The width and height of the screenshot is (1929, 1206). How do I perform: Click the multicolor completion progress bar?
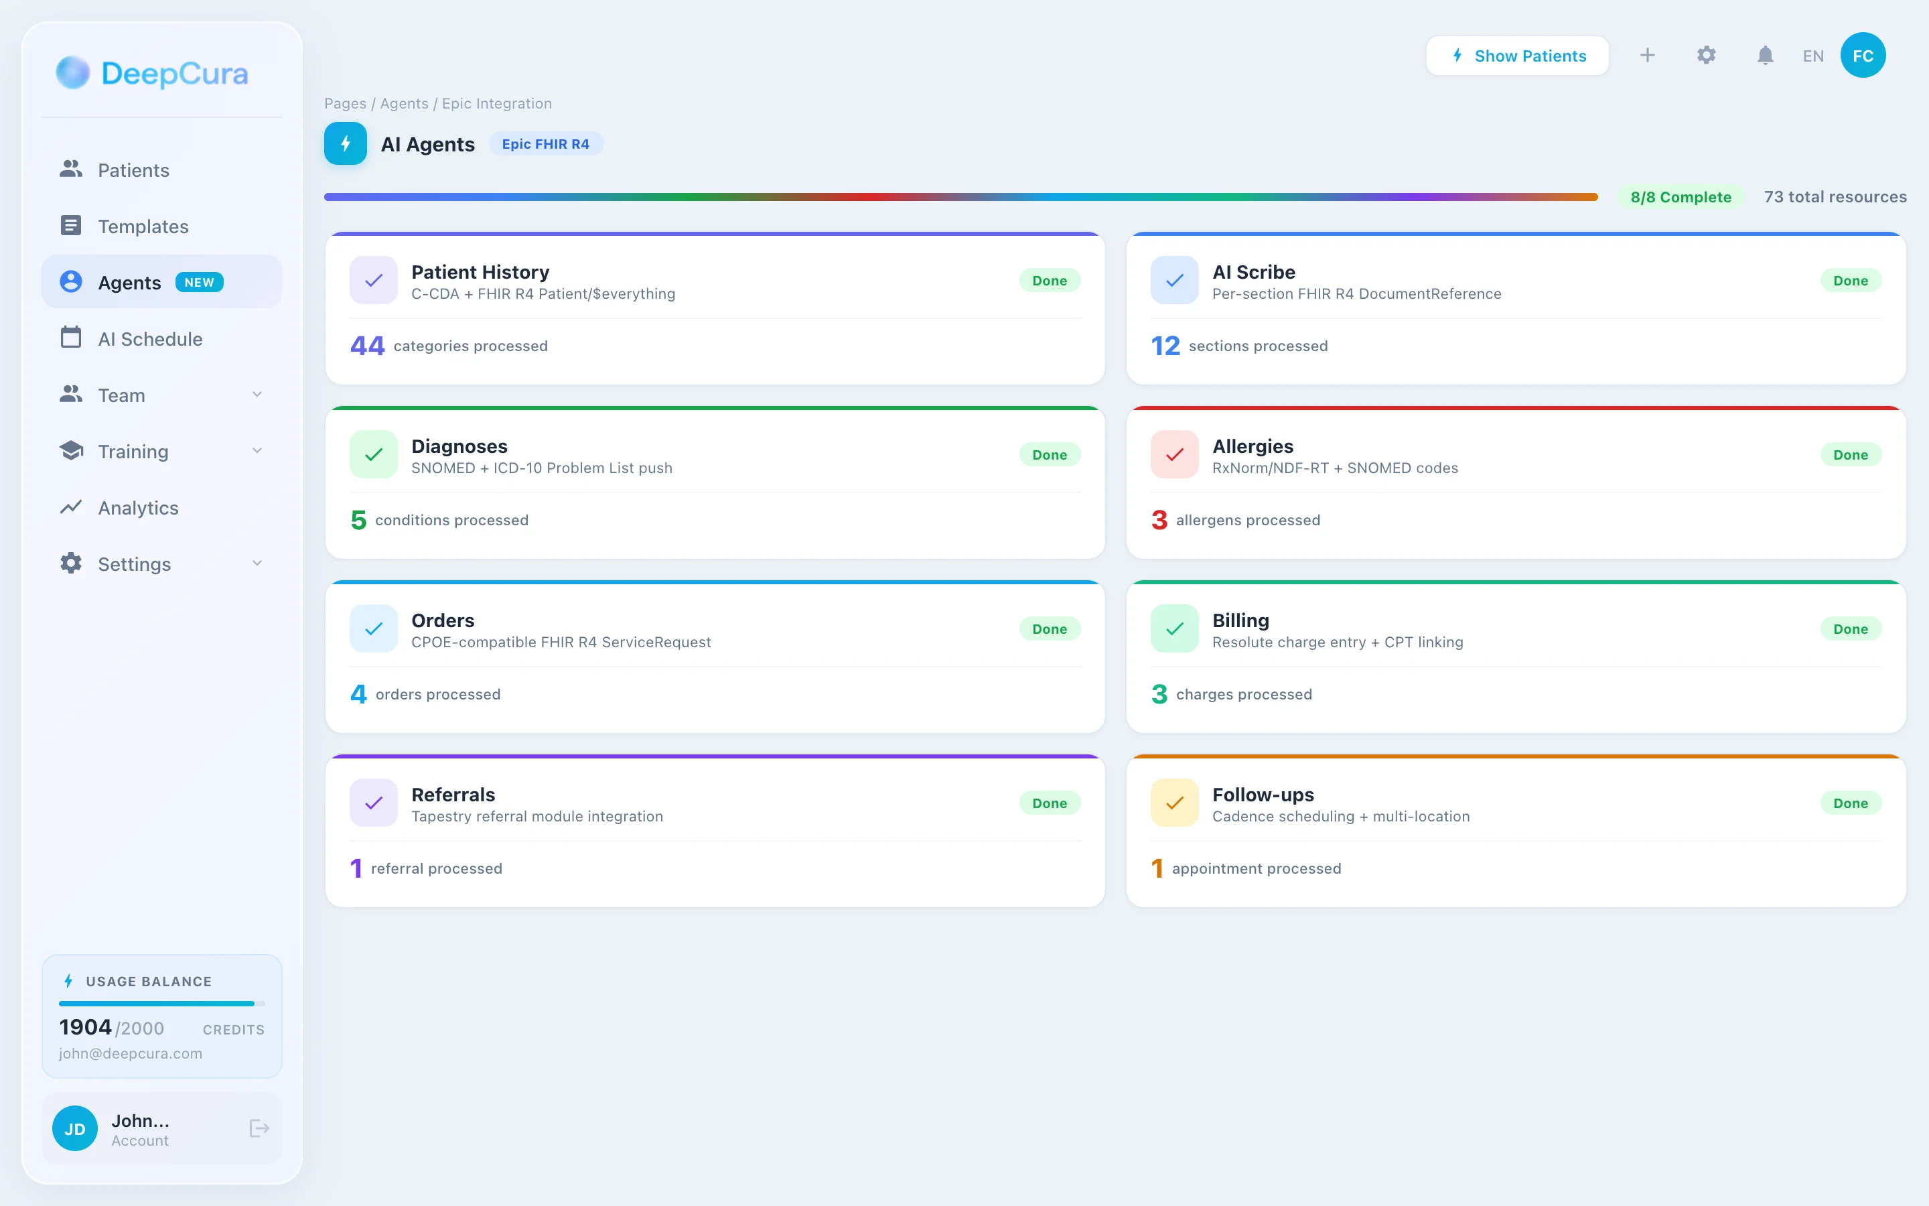pyautogui.click(x=960, y=197)
